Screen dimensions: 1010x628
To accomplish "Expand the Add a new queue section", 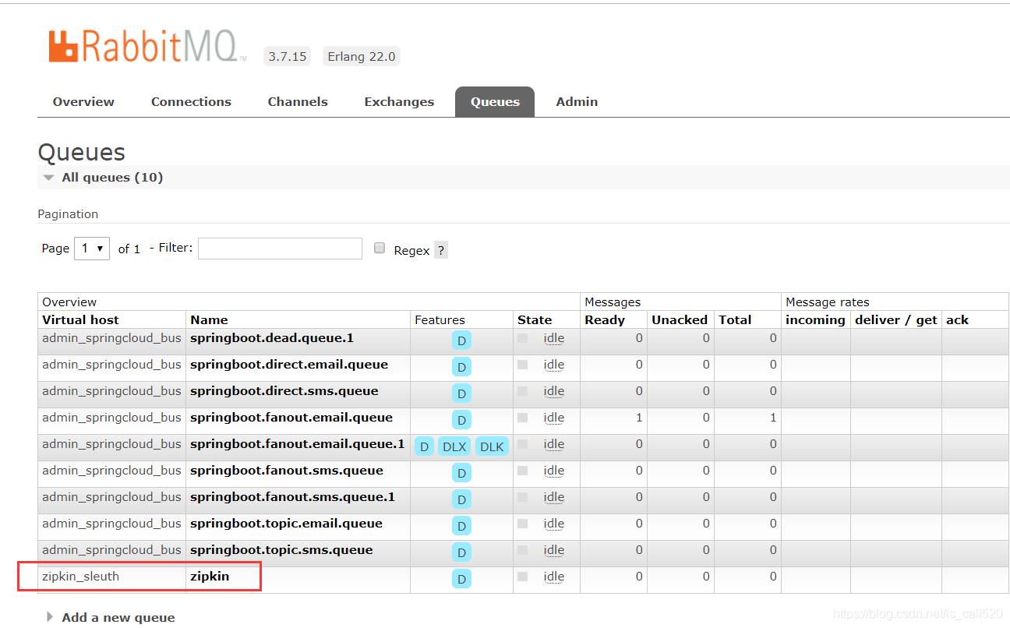I will (x=118, y=617).
